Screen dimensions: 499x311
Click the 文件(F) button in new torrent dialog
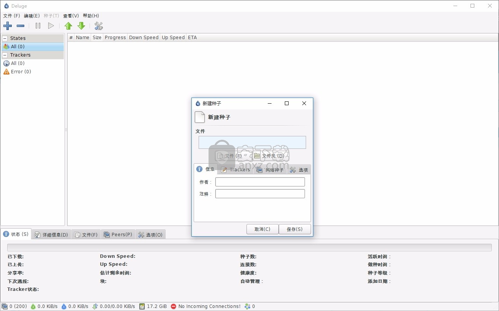pos(230,156)
